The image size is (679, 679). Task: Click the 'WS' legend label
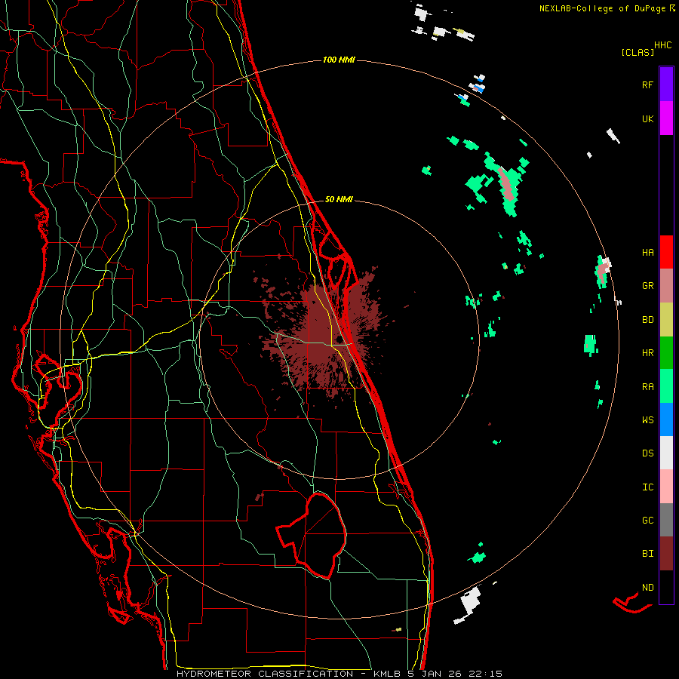coord(647,420)
